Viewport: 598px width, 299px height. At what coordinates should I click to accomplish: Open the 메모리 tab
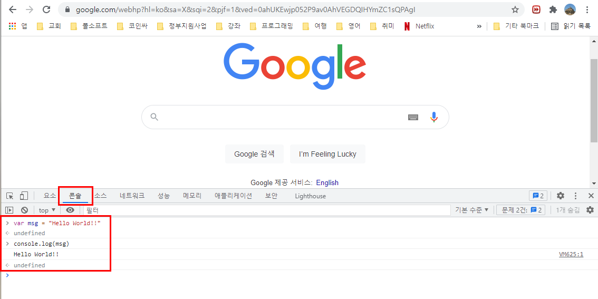coord(192,196)
